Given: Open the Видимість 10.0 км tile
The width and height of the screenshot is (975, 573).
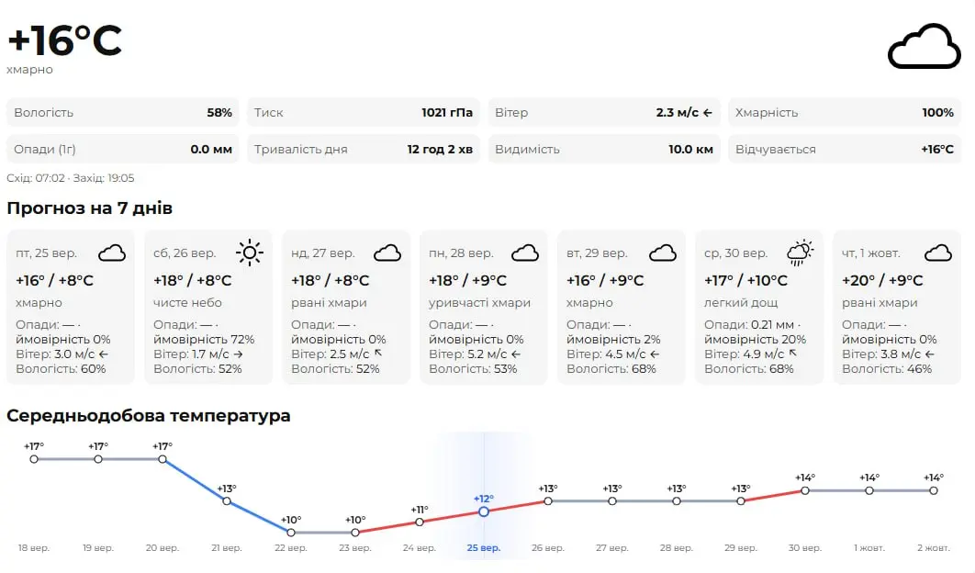Looking at the screenshot, I should tap(604, 150).
